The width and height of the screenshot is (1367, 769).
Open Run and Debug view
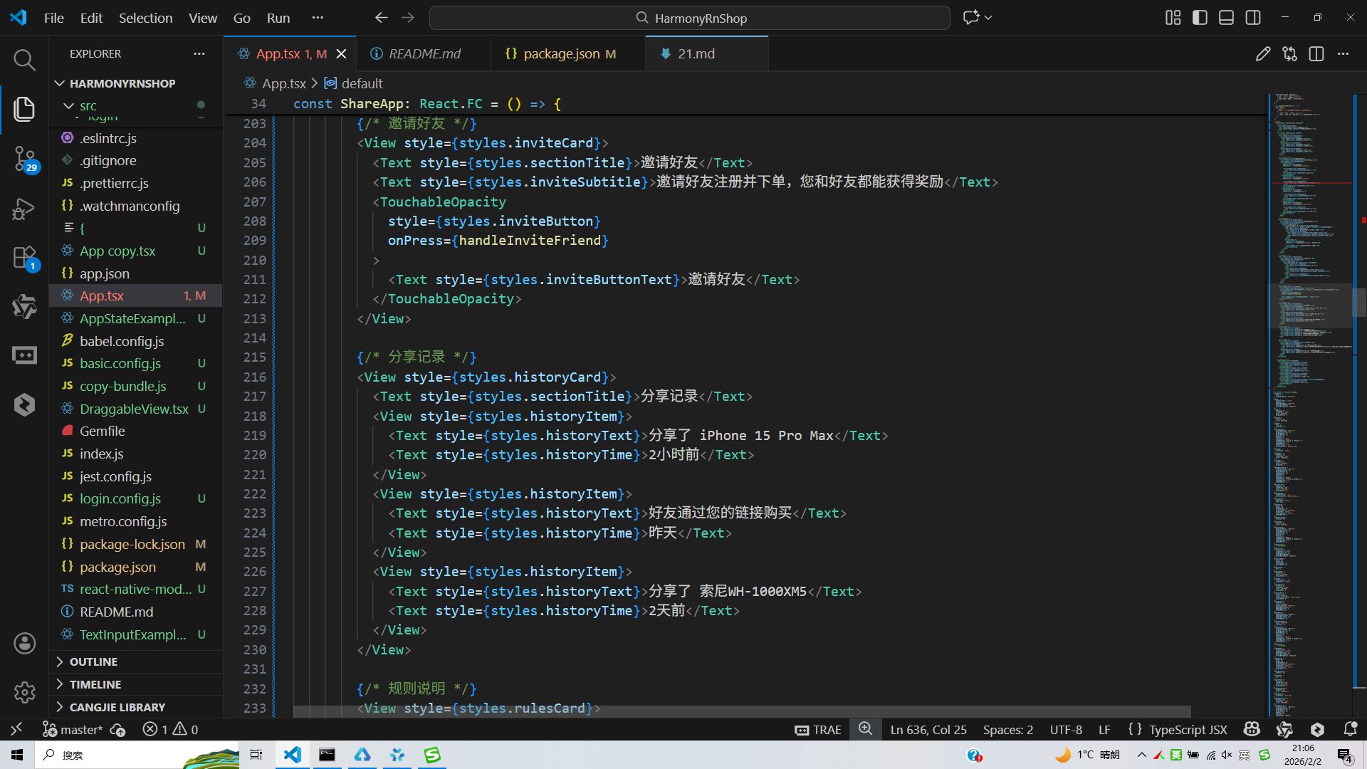coord(24,209)
